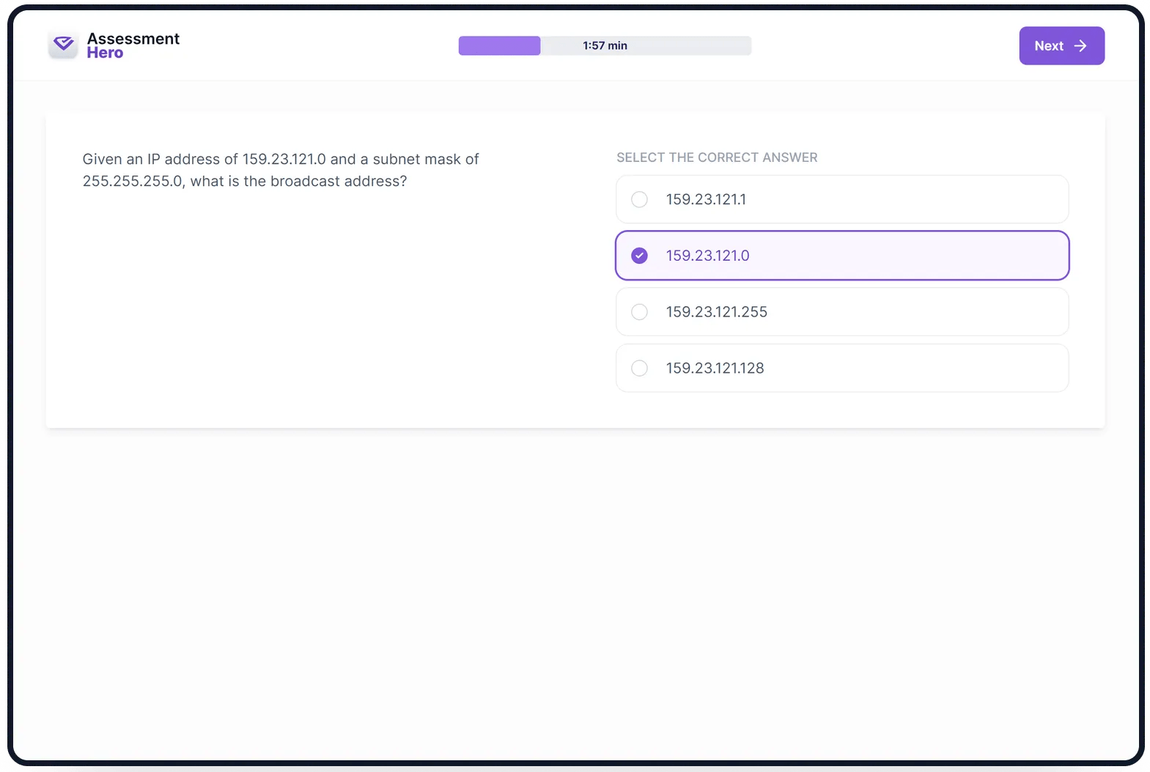Choose the radio circle beside 159.23.121.255
The width and height of the screenshot is (1150, 772).
click(x=639, y=312)
